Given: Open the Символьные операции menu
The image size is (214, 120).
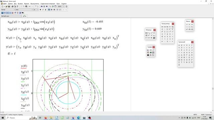Looking at the screenshot, I should pyautogui.click(x=48, y=4).
